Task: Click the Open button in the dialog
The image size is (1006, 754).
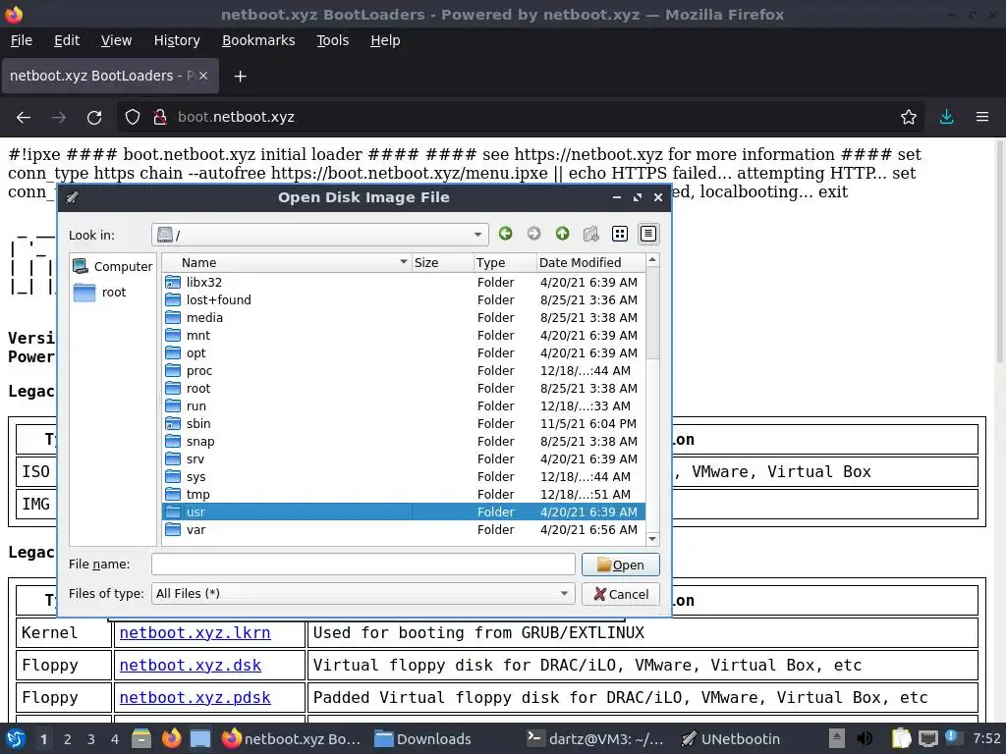Action: click(x=621, y=565)
